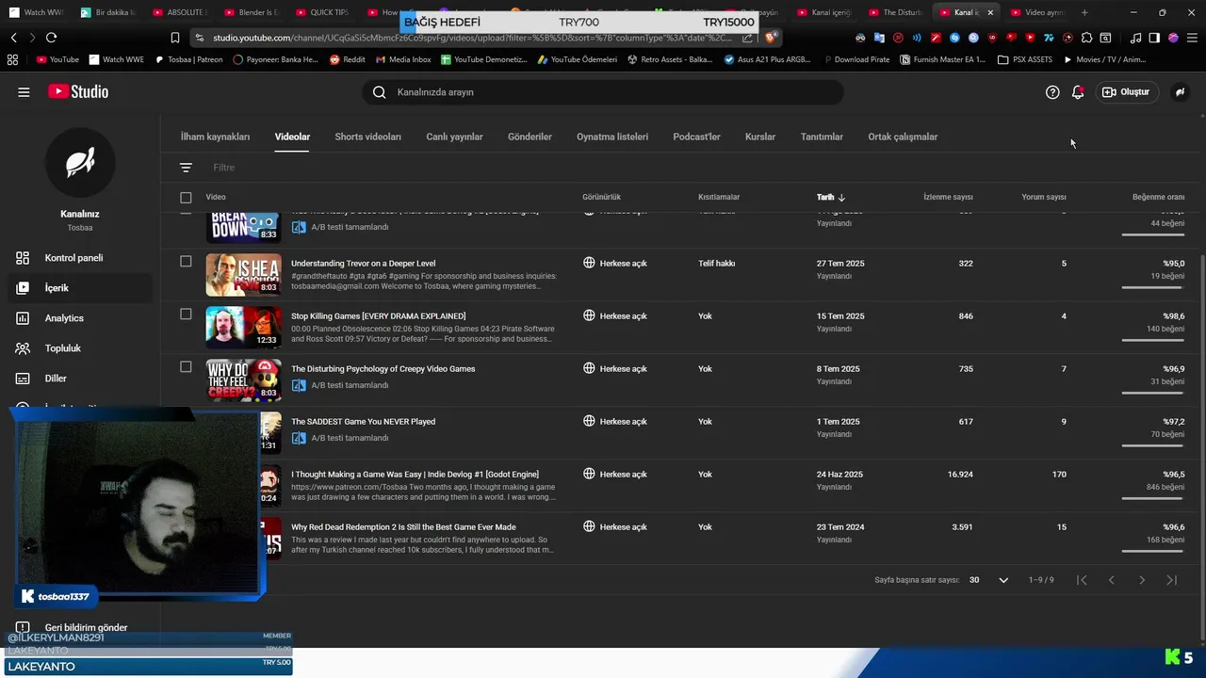Open the Understanding Trevor video thumbnail
The image size is (1206, 678).
(x=243, y=275)
